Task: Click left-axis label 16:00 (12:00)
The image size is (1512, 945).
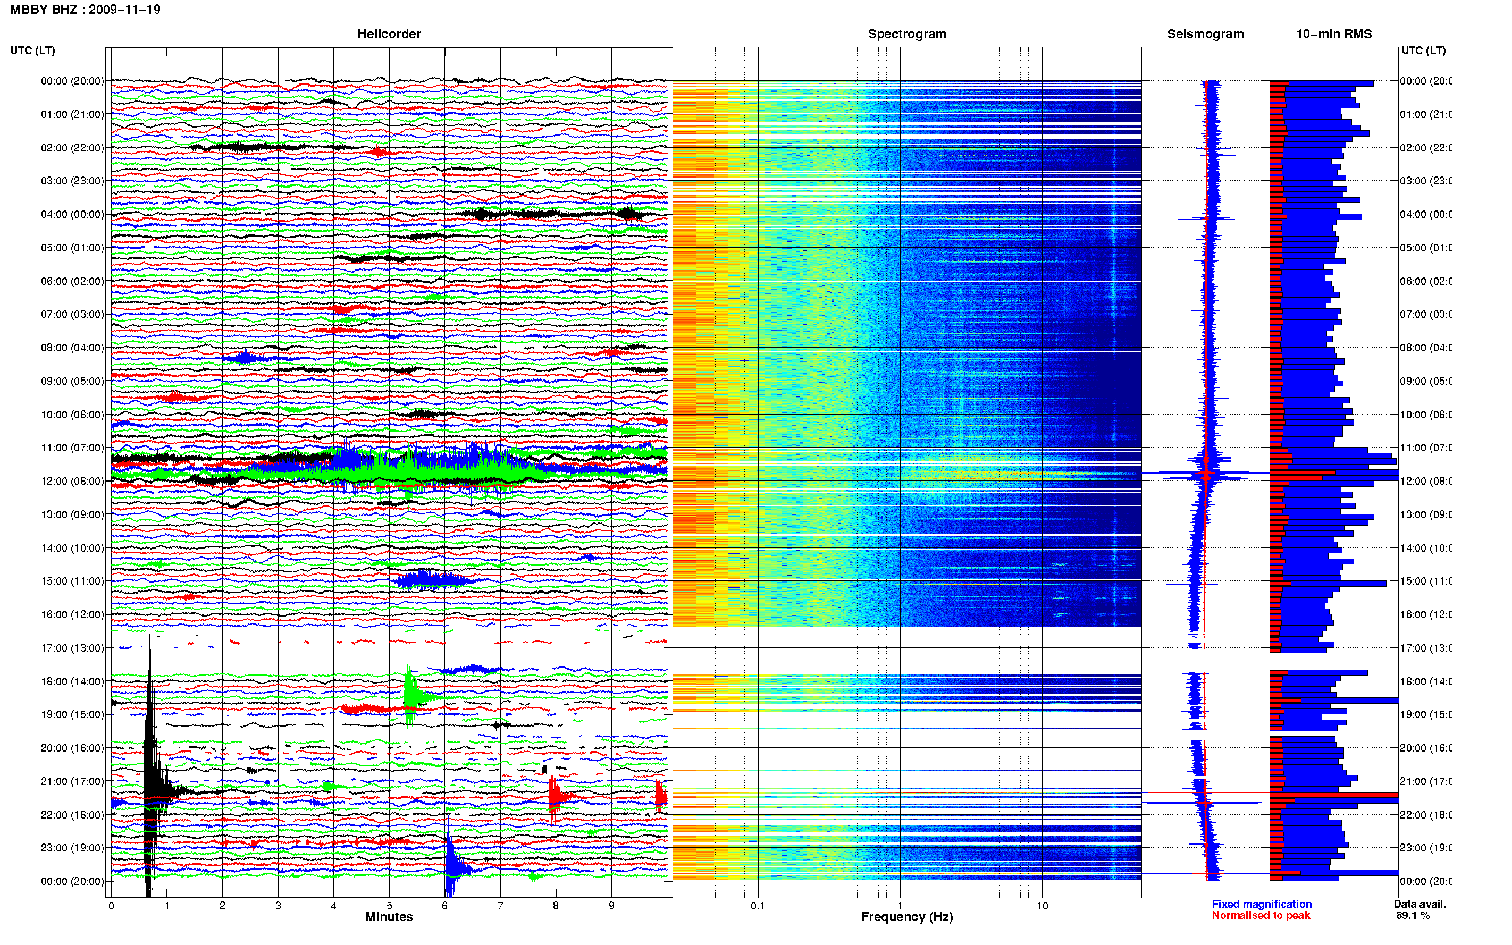Action: coord(72,614)
